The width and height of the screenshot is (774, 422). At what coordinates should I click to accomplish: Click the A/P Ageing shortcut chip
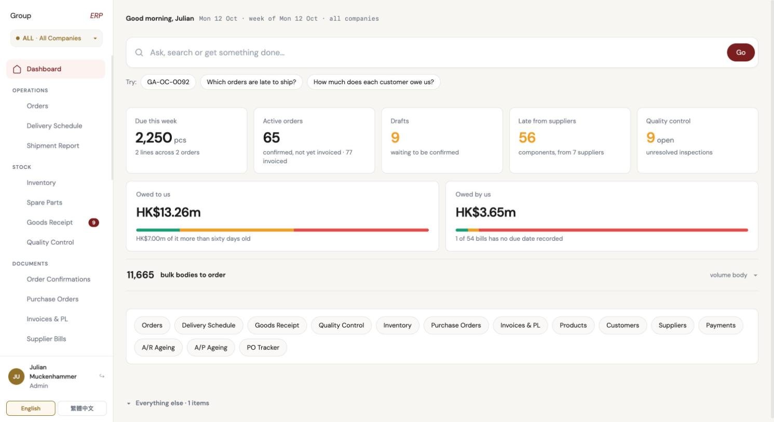[x=211, y=348]
